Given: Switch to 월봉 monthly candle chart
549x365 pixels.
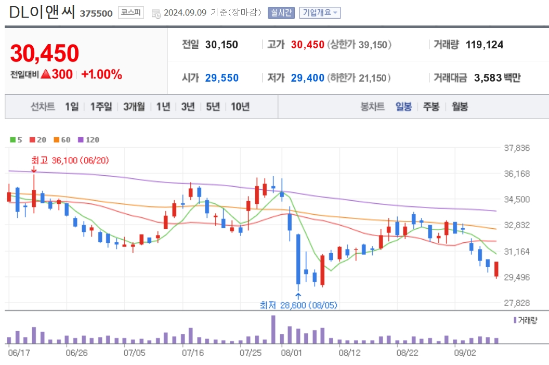Looking at the screenshot, I should [x=460, y=107].
